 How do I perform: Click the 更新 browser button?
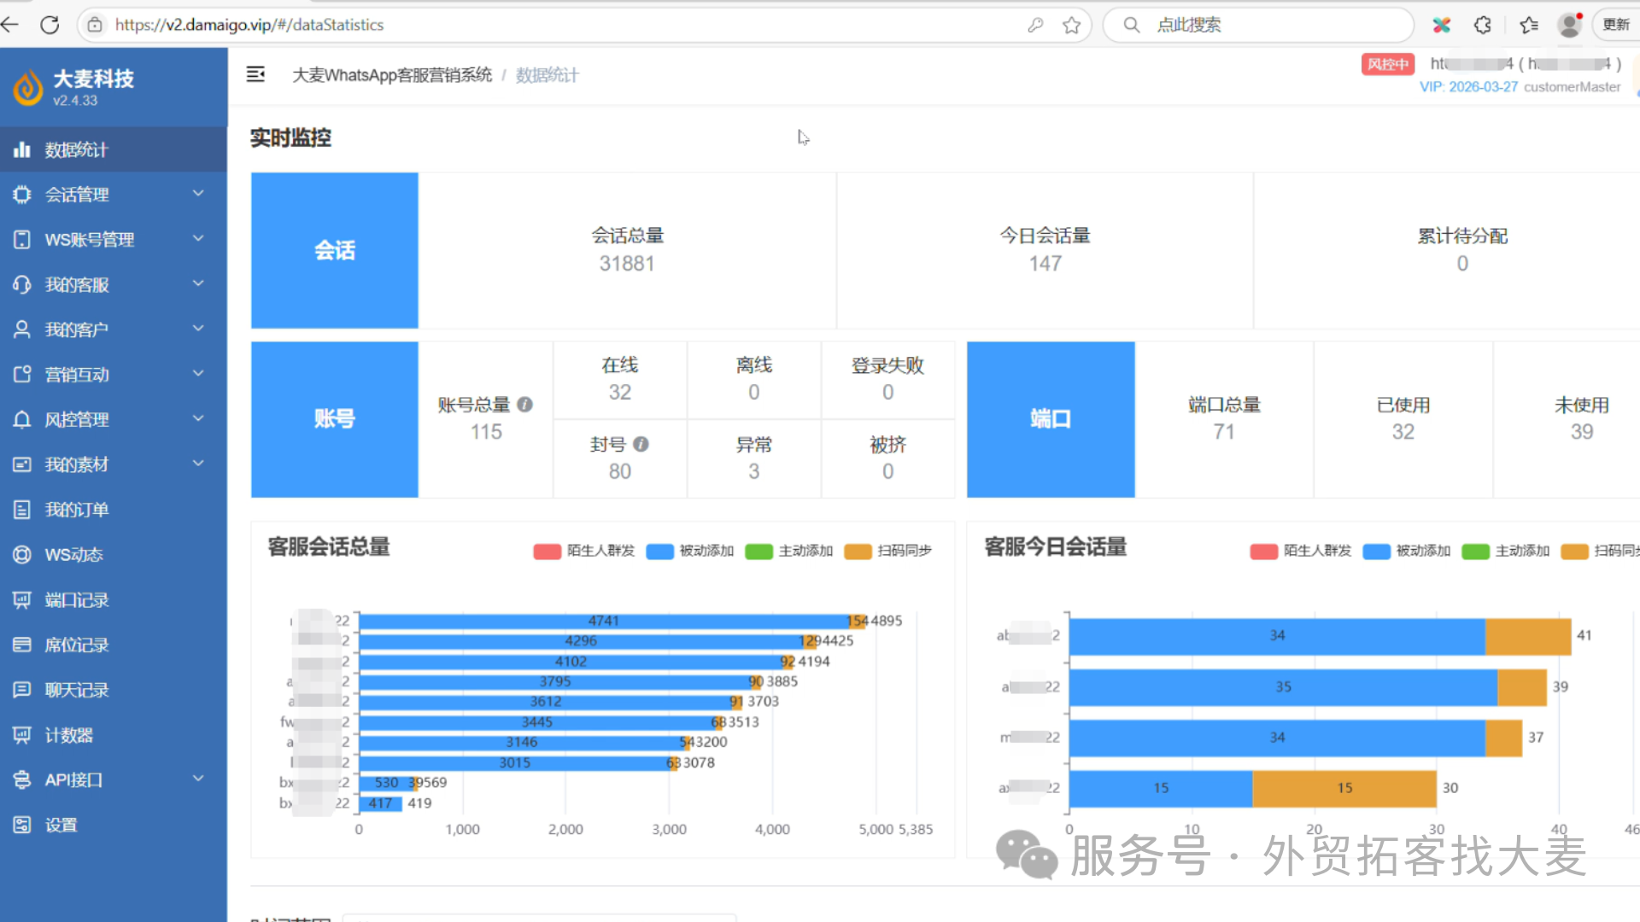[1616, 25]
